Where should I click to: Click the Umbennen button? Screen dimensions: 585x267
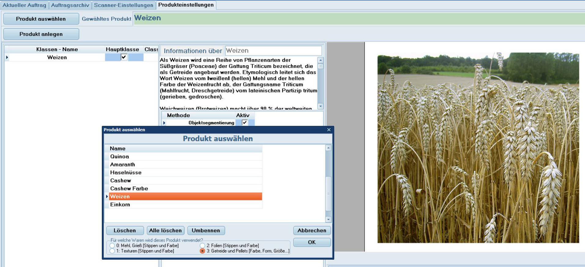pos(206,230)
